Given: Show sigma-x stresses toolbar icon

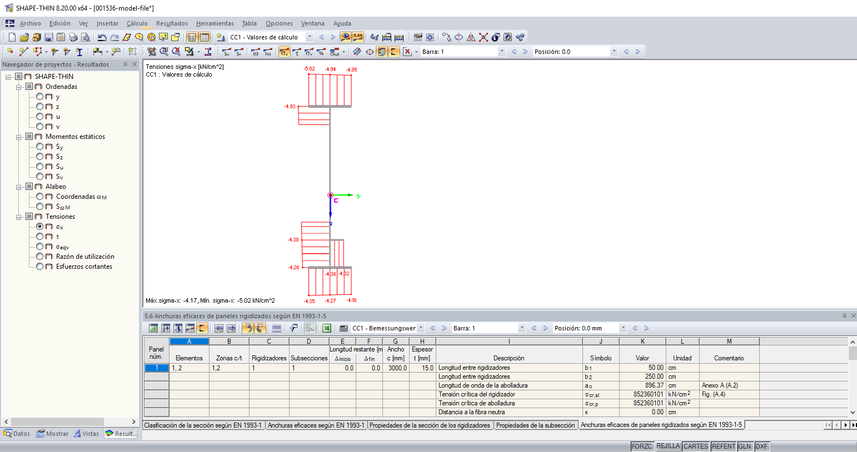Looking at the screenshot, I should coord(284,52).
